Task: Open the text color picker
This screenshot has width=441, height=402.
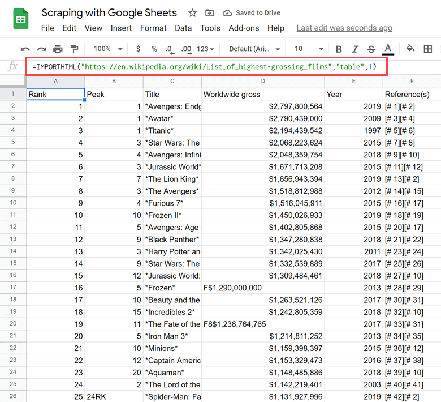Action: pos(388,49)
